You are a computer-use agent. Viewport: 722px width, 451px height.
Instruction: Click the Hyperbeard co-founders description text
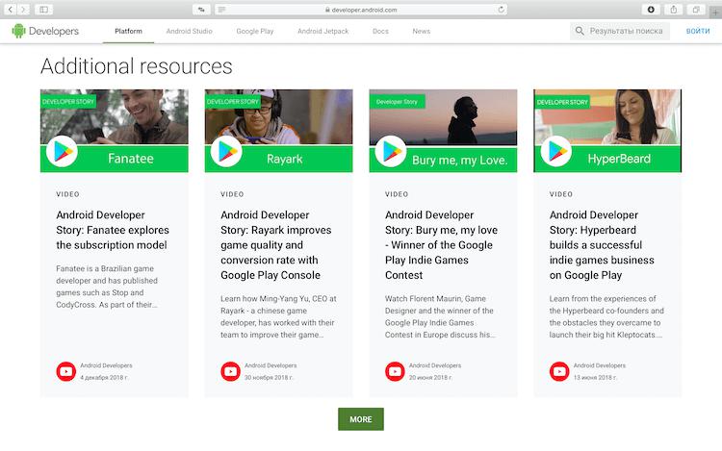point(606,316)
